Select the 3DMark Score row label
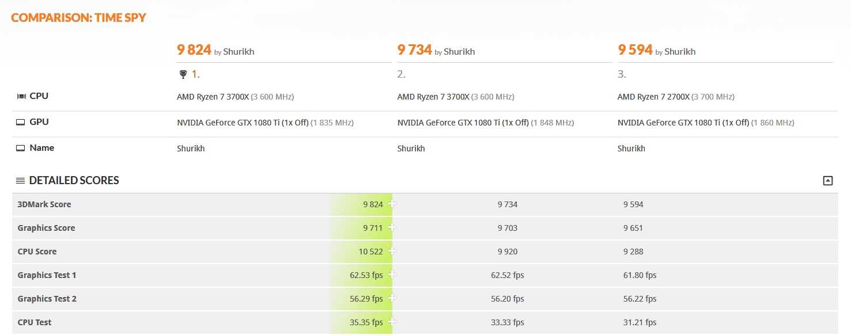Screen dimensions: 851x335 (x=44, y=204)
